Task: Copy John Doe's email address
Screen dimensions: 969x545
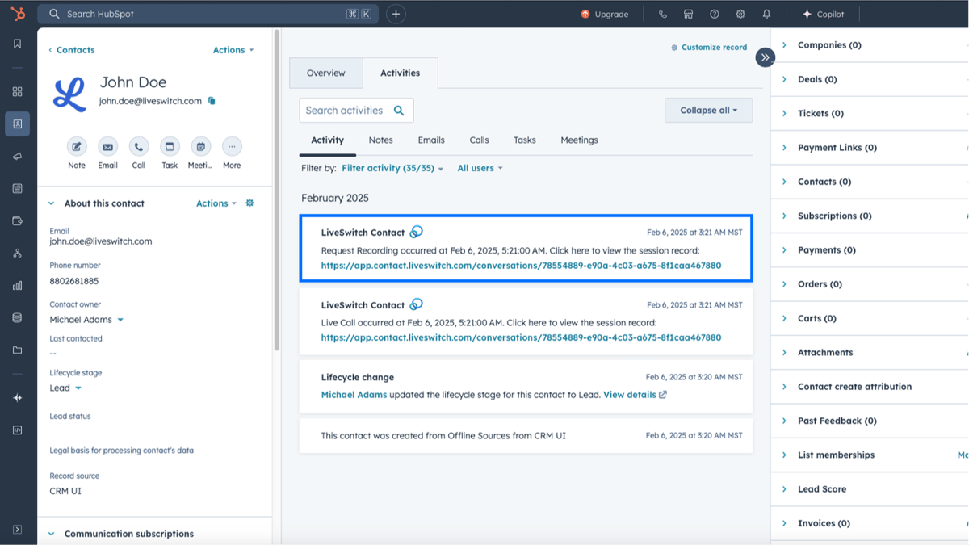Action: point(210,102)
